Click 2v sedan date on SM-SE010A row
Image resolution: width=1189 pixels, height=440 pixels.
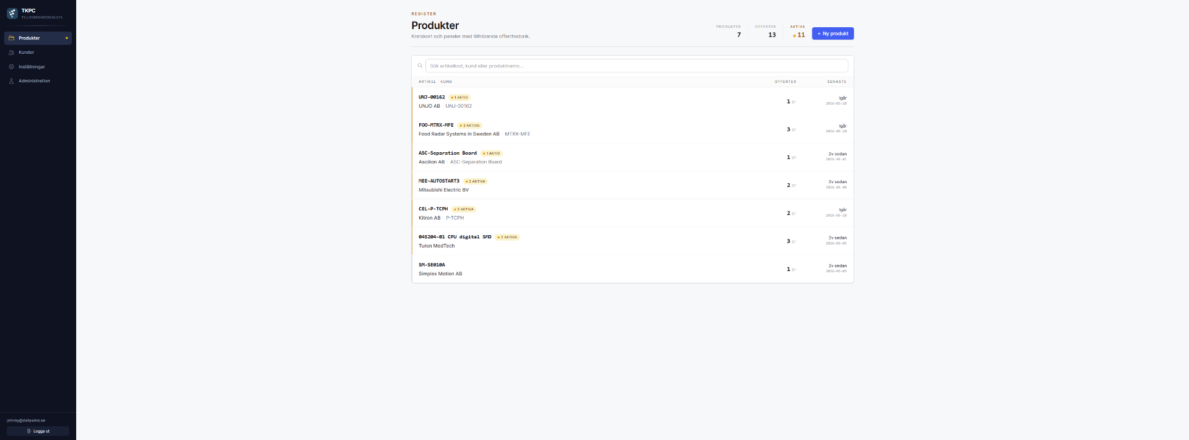(838, 265)
